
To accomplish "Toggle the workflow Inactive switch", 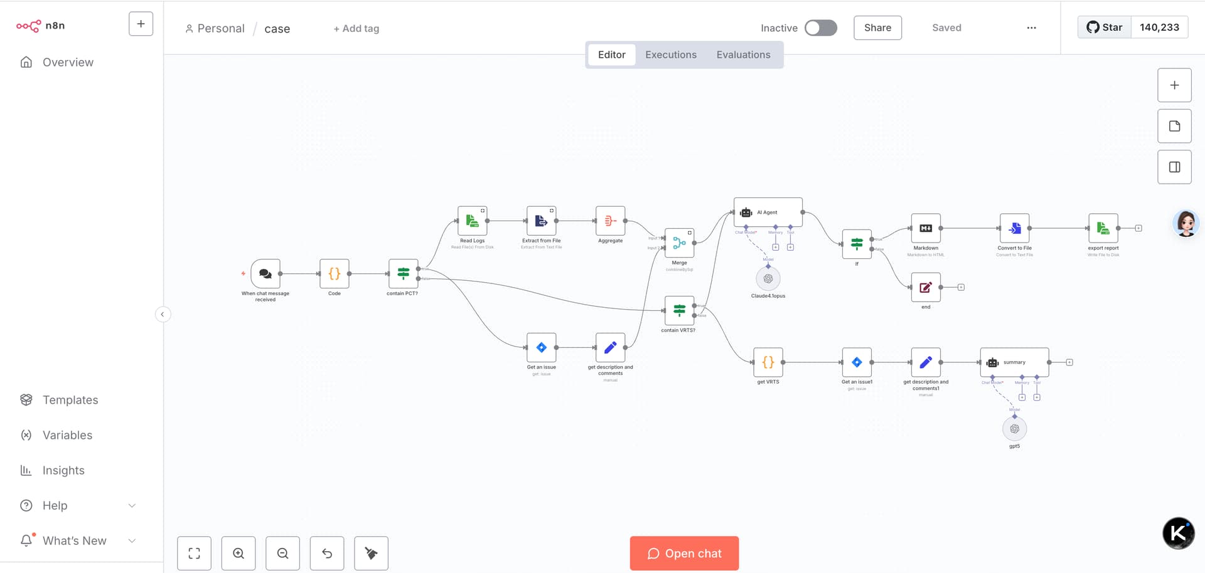I will click(821, 28).
